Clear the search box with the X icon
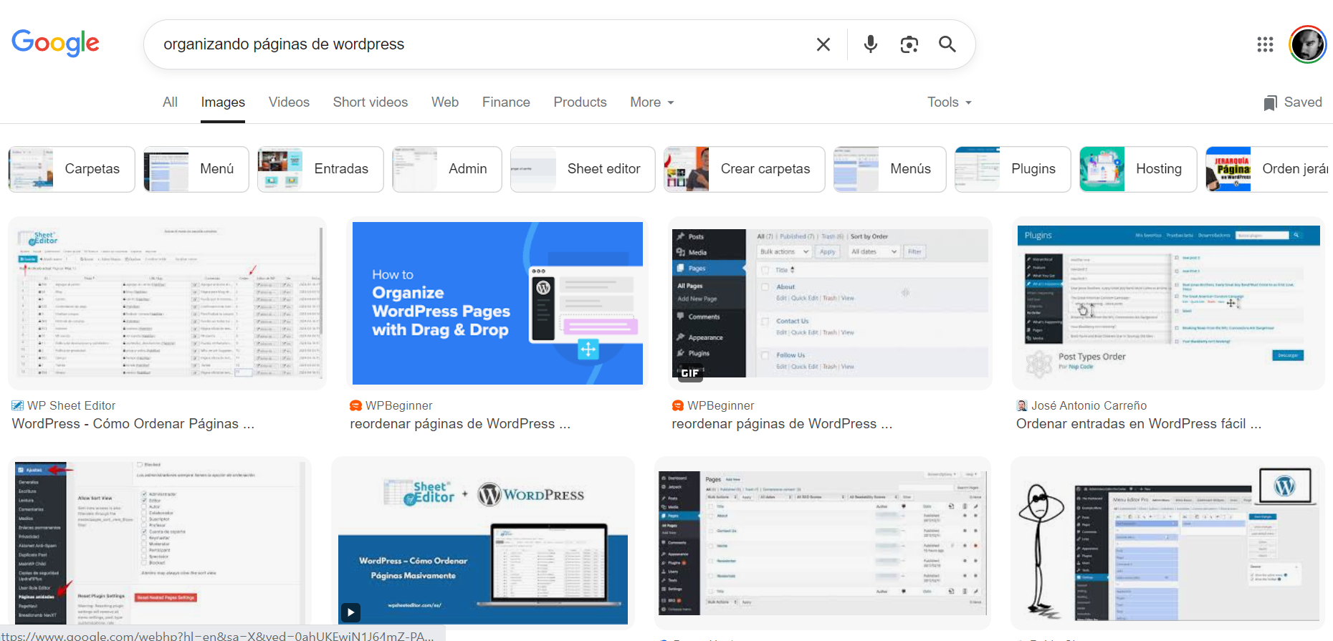Screen dimensions: 1333x641 point(823,44)
